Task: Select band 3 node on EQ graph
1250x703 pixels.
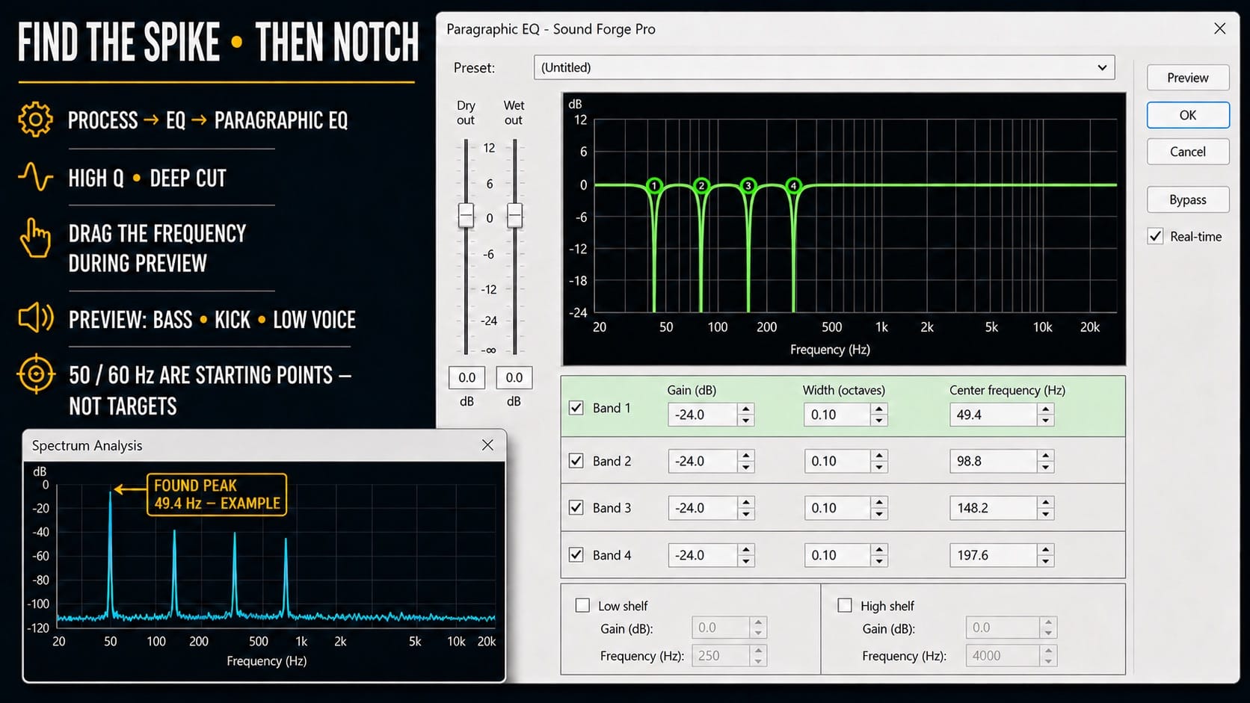Action: (x=748, y=185)
